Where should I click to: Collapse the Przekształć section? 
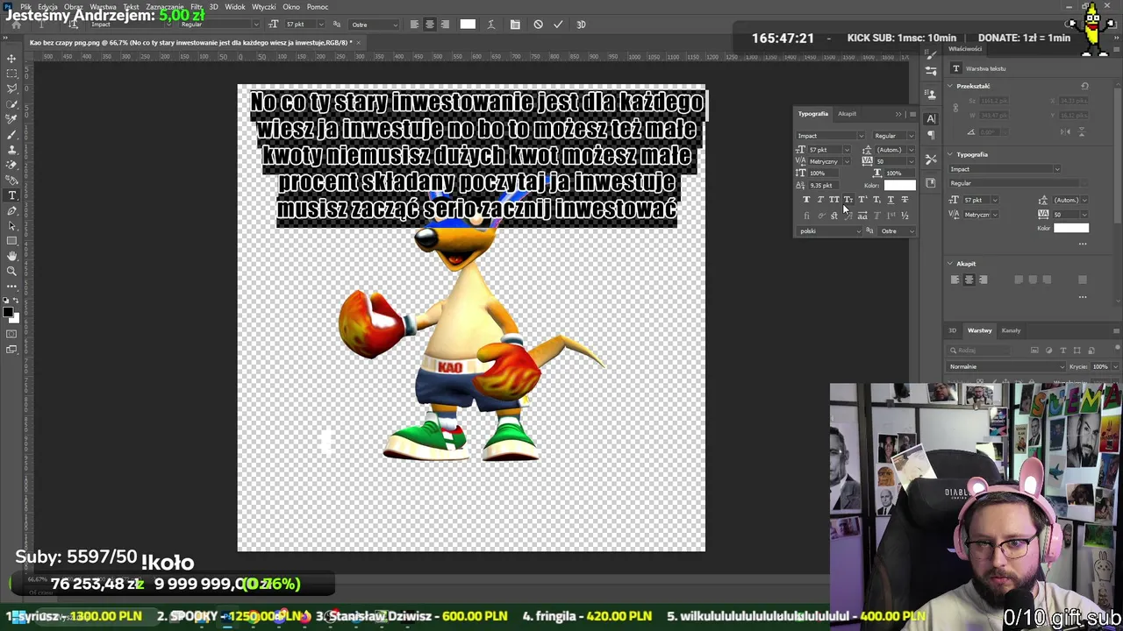(950, 86)
